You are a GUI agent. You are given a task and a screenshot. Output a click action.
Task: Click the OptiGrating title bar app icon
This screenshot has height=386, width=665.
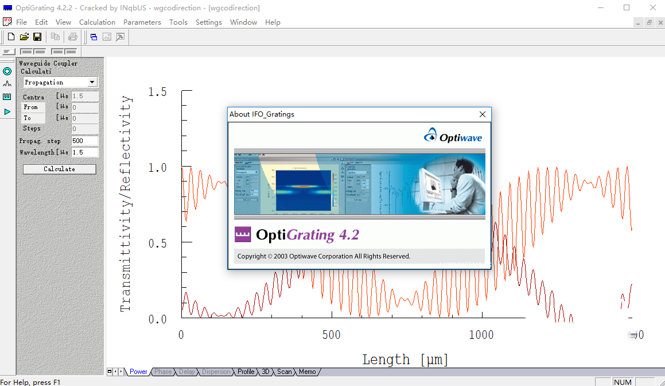coord(7,7)
